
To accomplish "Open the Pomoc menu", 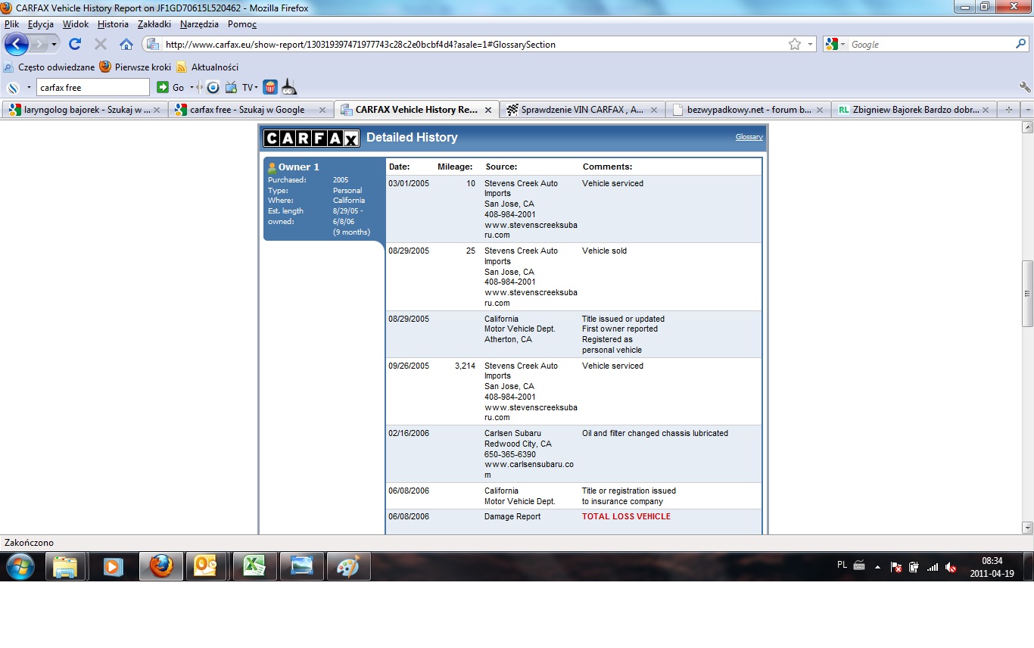I will point(242,24).
